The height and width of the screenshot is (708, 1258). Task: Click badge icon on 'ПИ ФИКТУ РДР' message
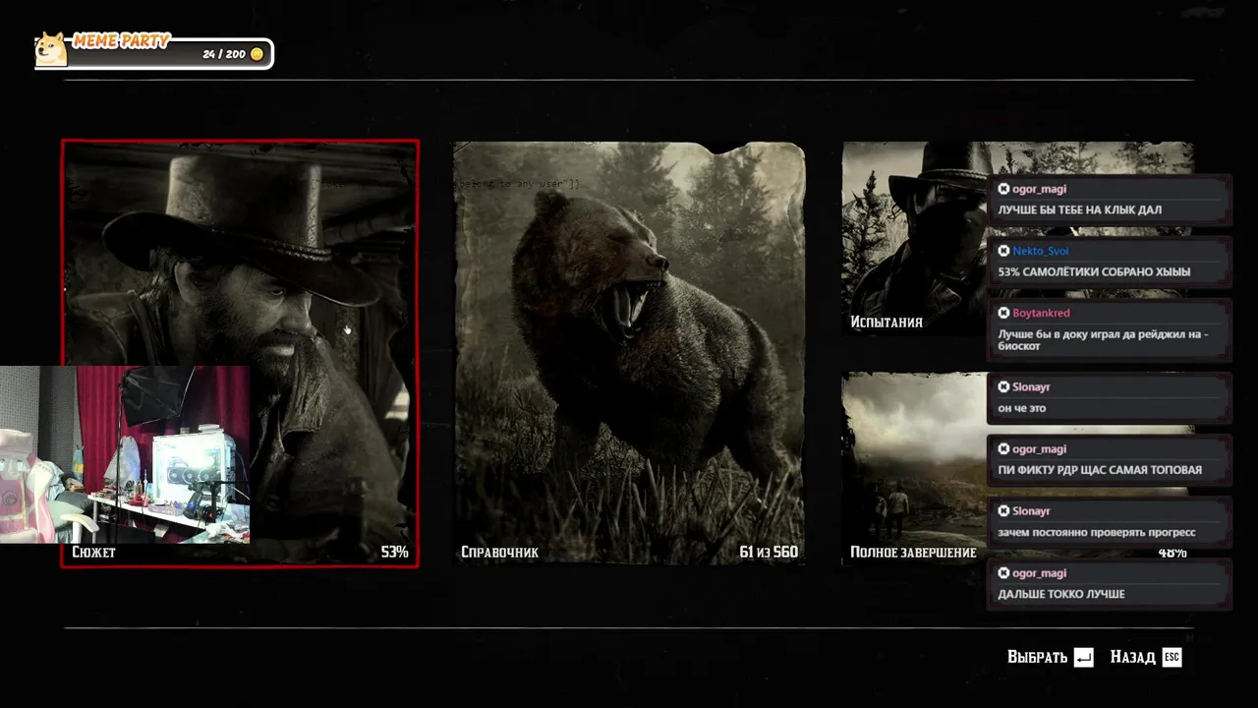[x=1003, y=449]
